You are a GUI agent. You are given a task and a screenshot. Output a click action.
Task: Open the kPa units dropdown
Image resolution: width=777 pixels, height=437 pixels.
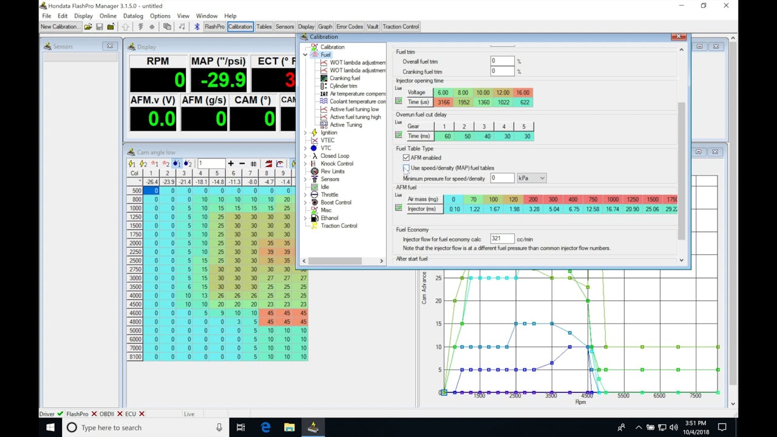coord(531,178)
